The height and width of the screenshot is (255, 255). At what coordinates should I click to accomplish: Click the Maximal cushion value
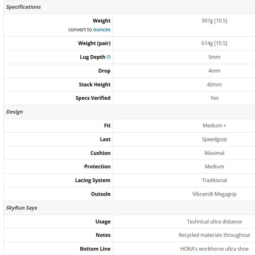[x=214, y=153]
